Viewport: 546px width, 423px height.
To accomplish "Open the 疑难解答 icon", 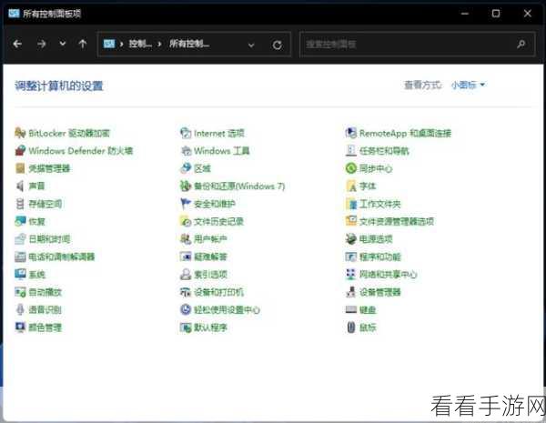I will point(186,257).
